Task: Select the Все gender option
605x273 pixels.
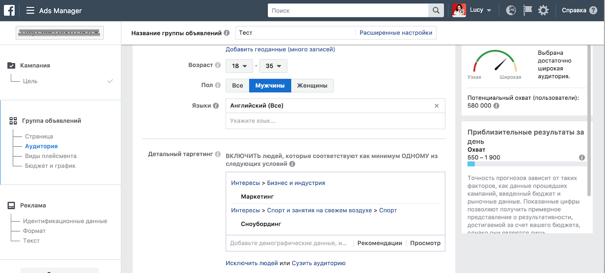Action: [x=237, y=85]
